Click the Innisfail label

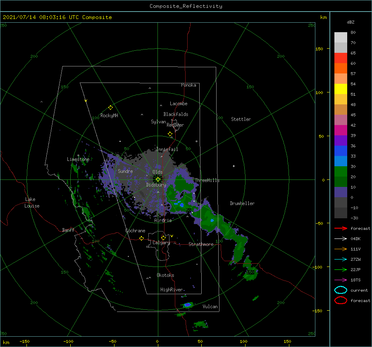[167, 149]
